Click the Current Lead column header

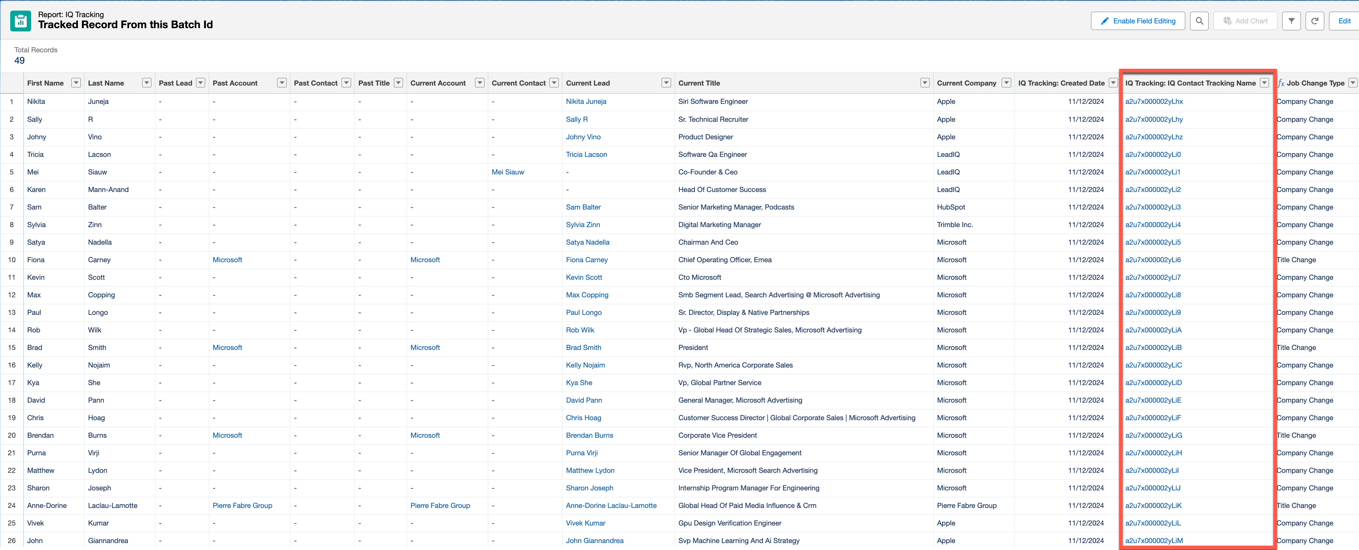click(588, 83)
